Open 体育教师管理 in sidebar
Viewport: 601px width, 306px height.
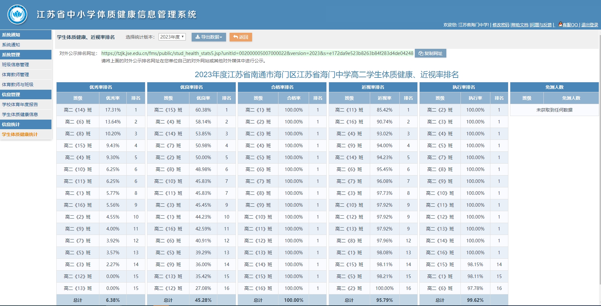coord(26,75)
